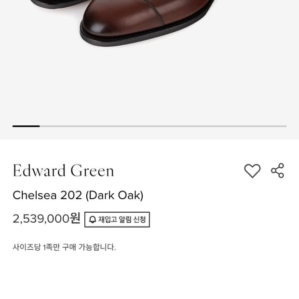Click the black image carousel progress indicator
Image resolution: width=299 pixels, height=299 pixels.
coord(26,126)
